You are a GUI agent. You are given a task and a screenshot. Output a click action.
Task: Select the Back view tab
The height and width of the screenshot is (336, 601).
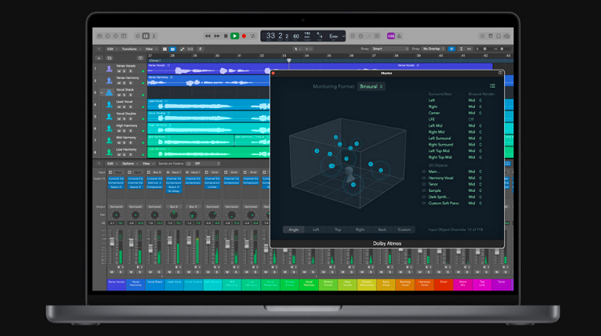click(x=382, y=230)
